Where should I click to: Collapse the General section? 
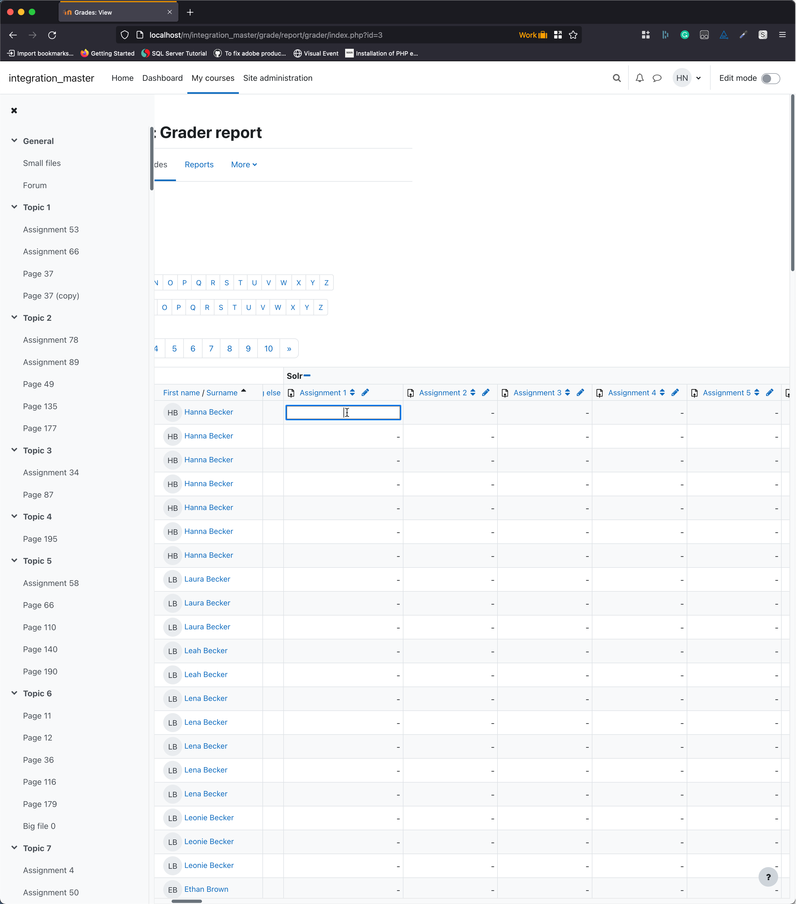[14, 141]
